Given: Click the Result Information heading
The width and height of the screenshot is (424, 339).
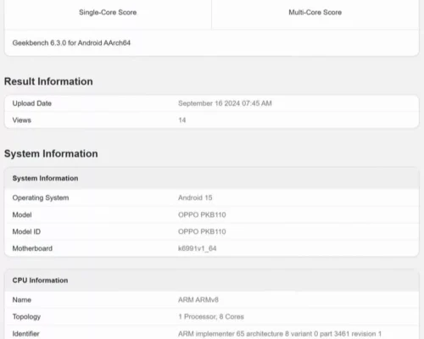Looking at the screenshot, I should 48,81.
